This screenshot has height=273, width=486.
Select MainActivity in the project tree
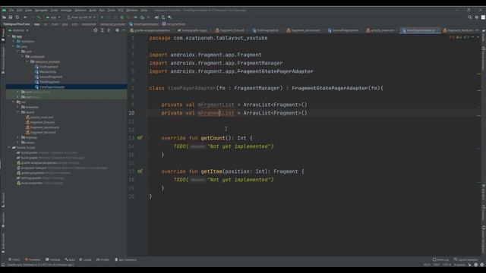click(48, 72)
